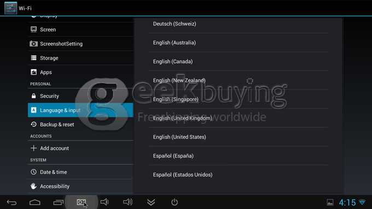
Task: Click the Screen monitor icon
Action: pos(34,29)
